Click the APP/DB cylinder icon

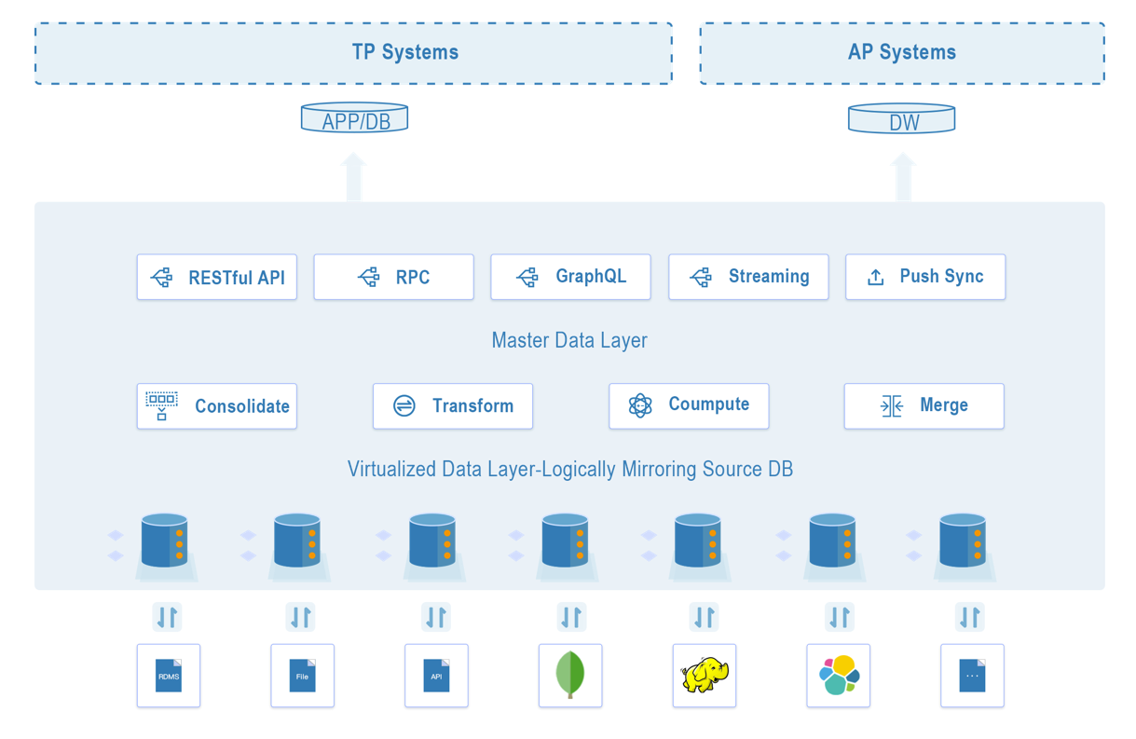coord(355,118)
